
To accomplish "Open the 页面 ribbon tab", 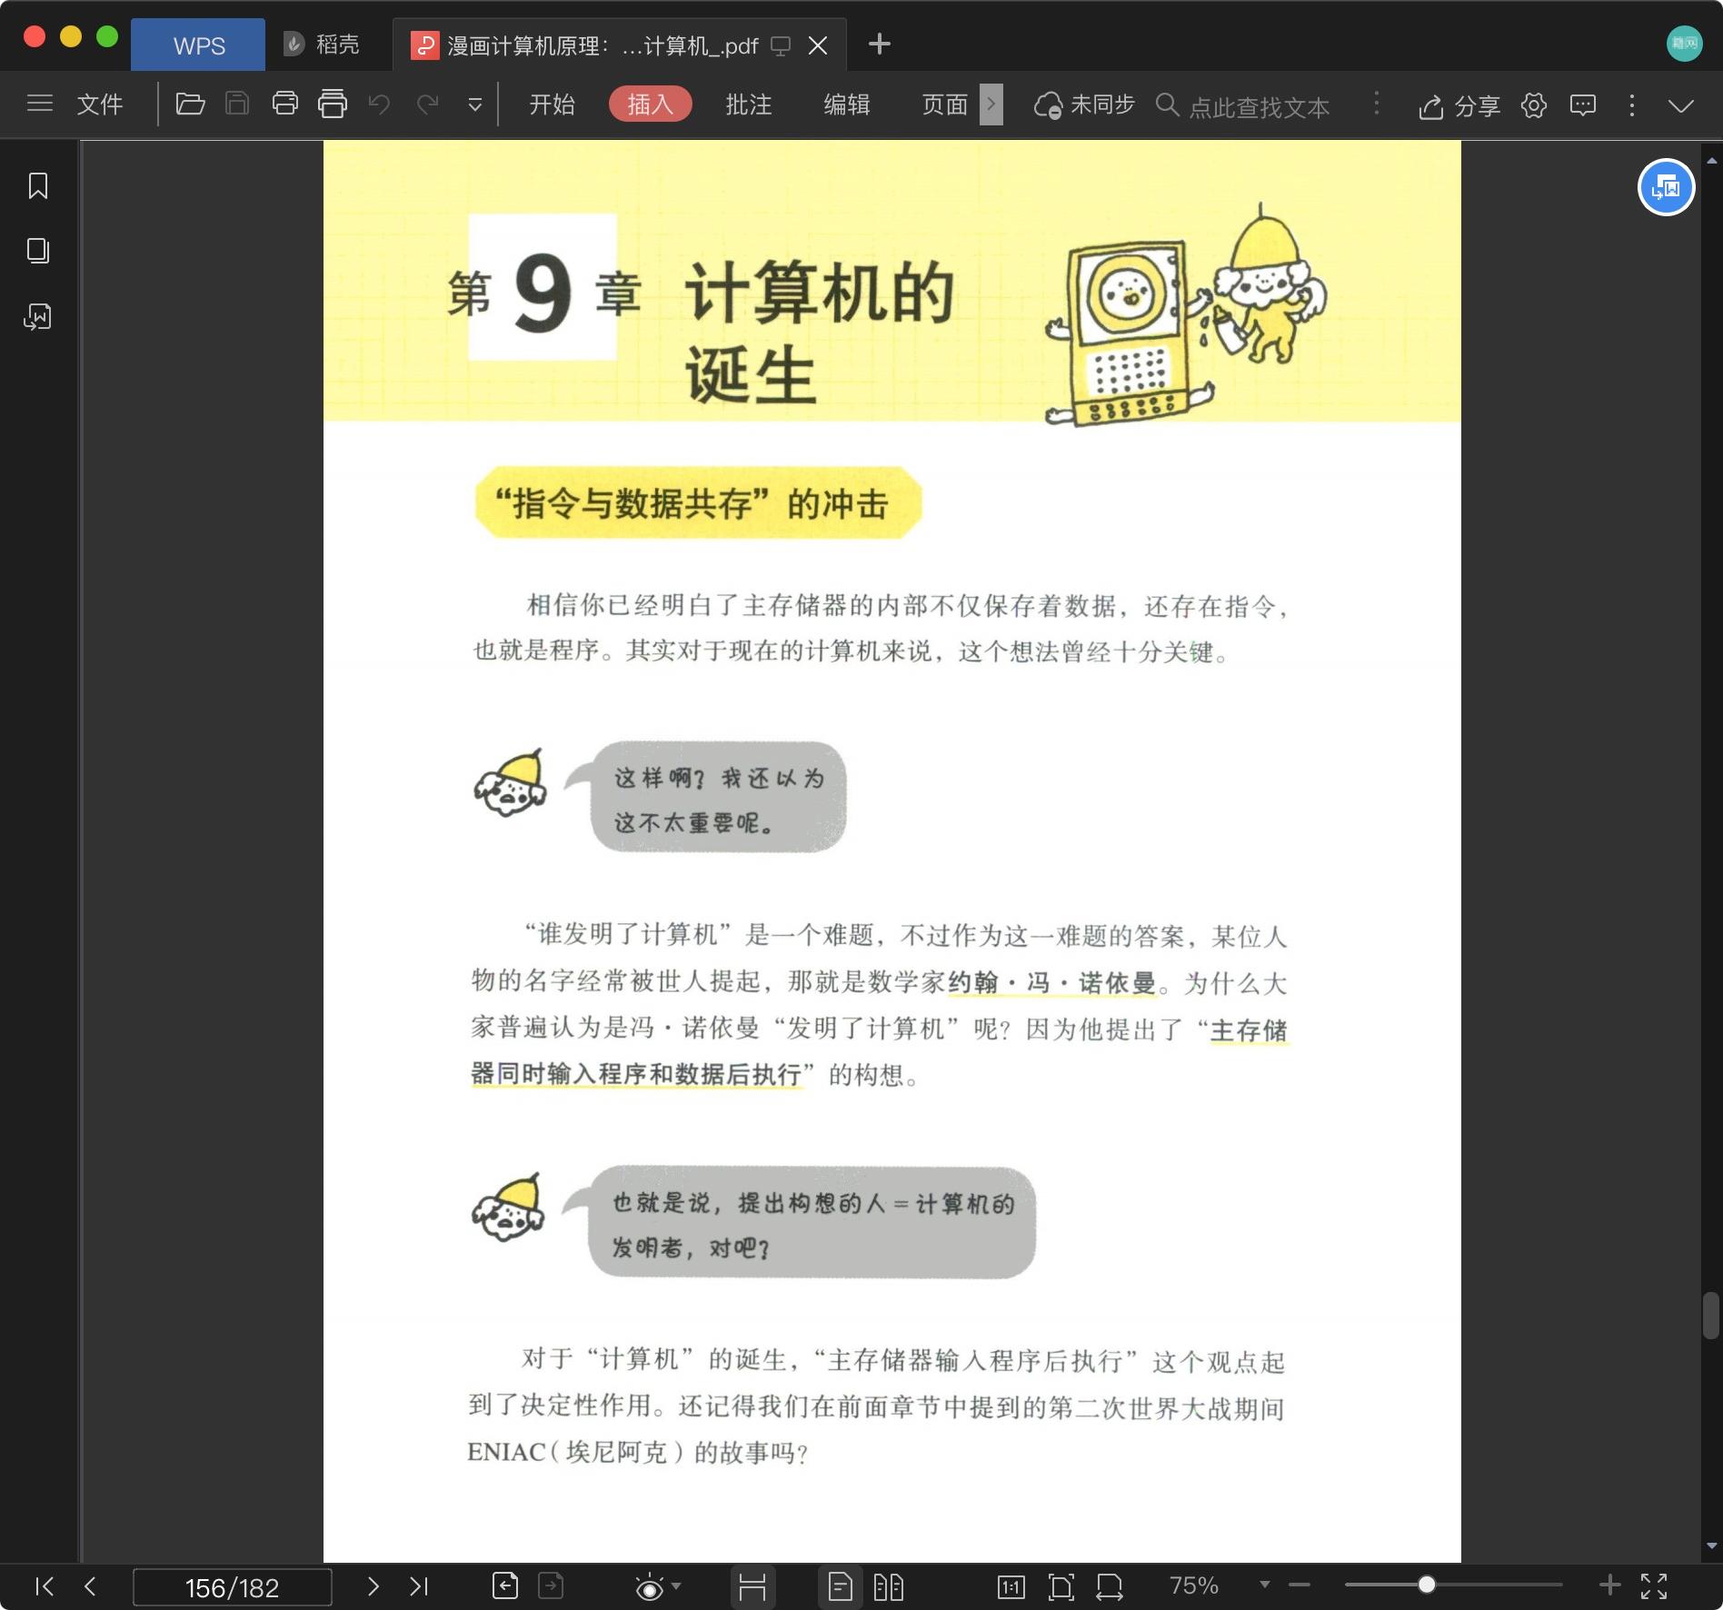I will [945, 104].
